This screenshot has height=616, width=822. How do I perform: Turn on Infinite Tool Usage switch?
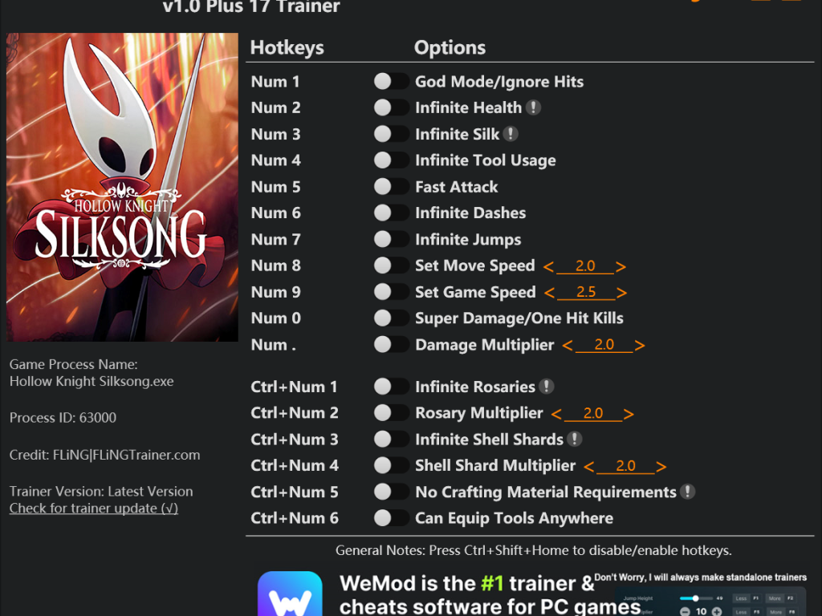pos(391,160)
